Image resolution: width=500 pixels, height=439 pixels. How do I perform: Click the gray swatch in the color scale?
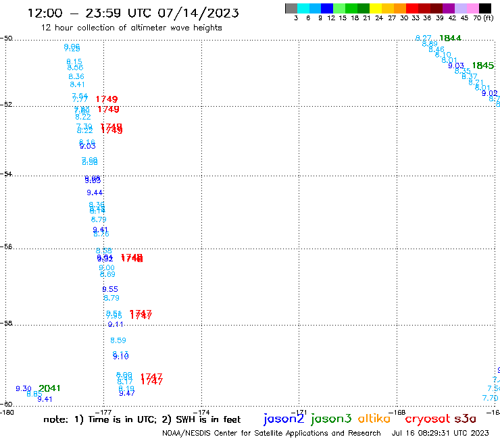291,8
